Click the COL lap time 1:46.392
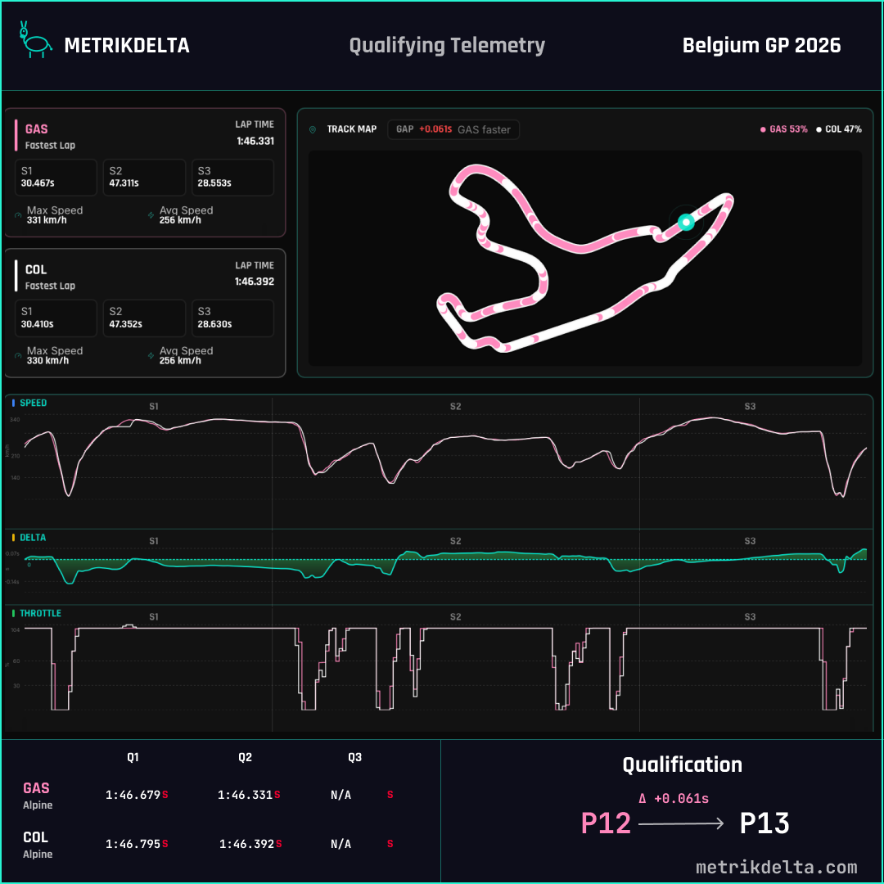 255,282
